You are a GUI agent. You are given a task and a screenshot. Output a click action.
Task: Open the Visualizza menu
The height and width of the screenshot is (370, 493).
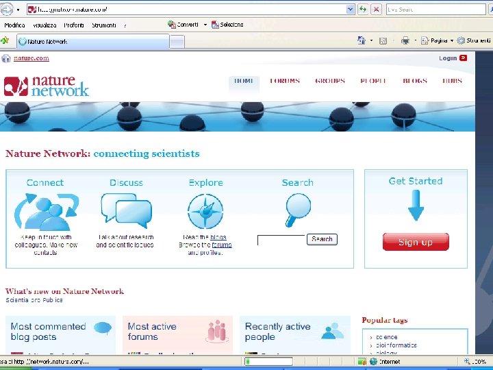coord(45,25)
